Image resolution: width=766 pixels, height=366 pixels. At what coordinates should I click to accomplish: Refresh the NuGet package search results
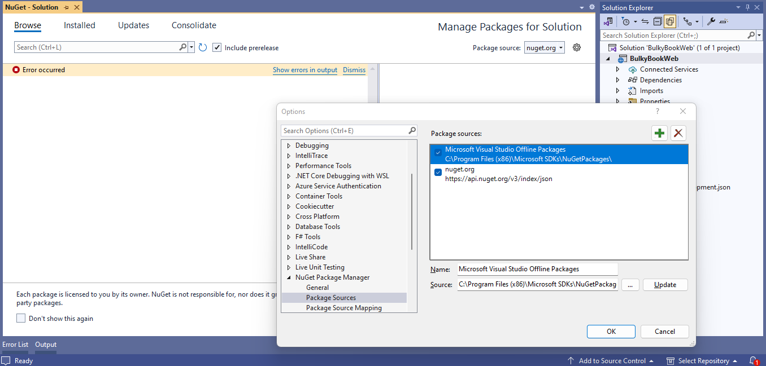[203, 47]
